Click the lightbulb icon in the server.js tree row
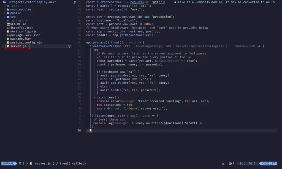 click(x=69, y=46)
